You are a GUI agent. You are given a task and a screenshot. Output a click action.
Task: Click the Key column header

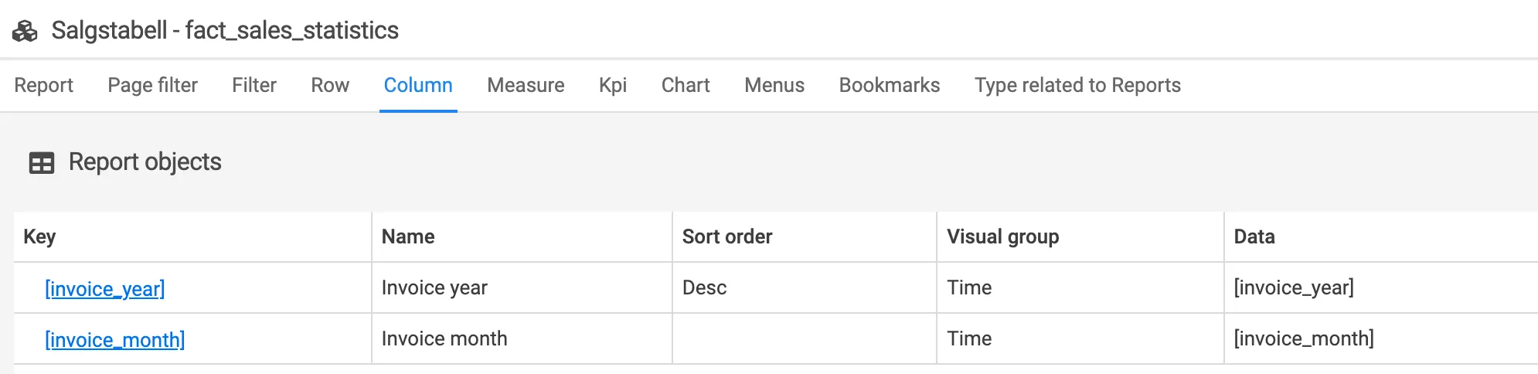click(x=39, y=236)
